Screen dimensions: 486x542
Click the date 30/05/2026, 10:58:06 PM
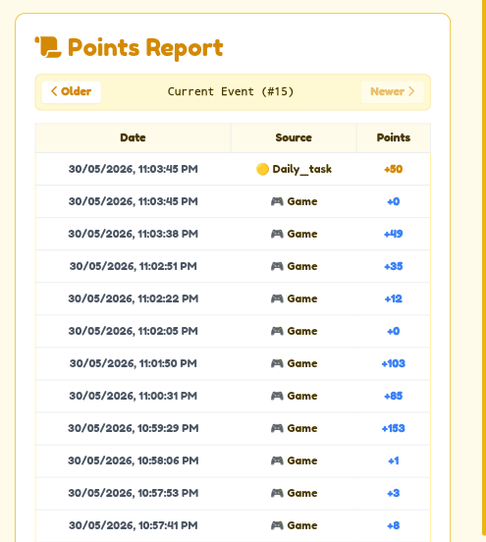134,461
